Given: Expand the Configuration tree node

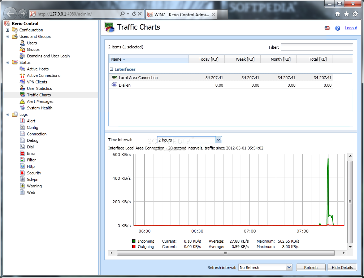Looking at the screenshot, I should [8, 30].
